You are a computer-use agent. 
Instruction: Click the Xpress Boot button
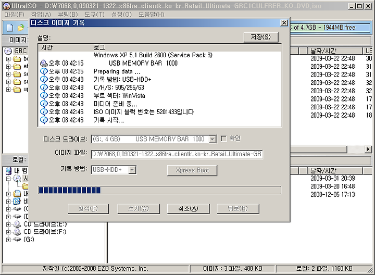(192, 170)
